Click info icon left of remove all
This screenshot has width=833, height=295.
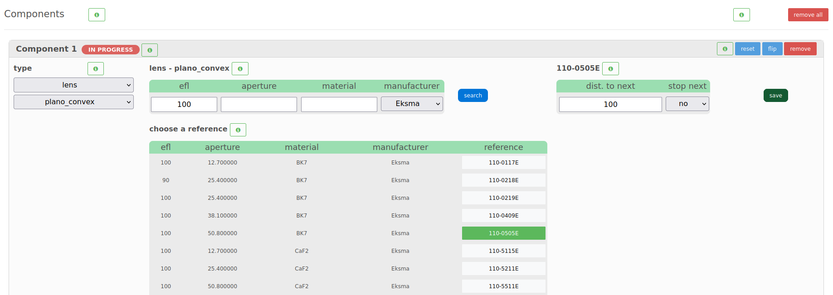741,15
